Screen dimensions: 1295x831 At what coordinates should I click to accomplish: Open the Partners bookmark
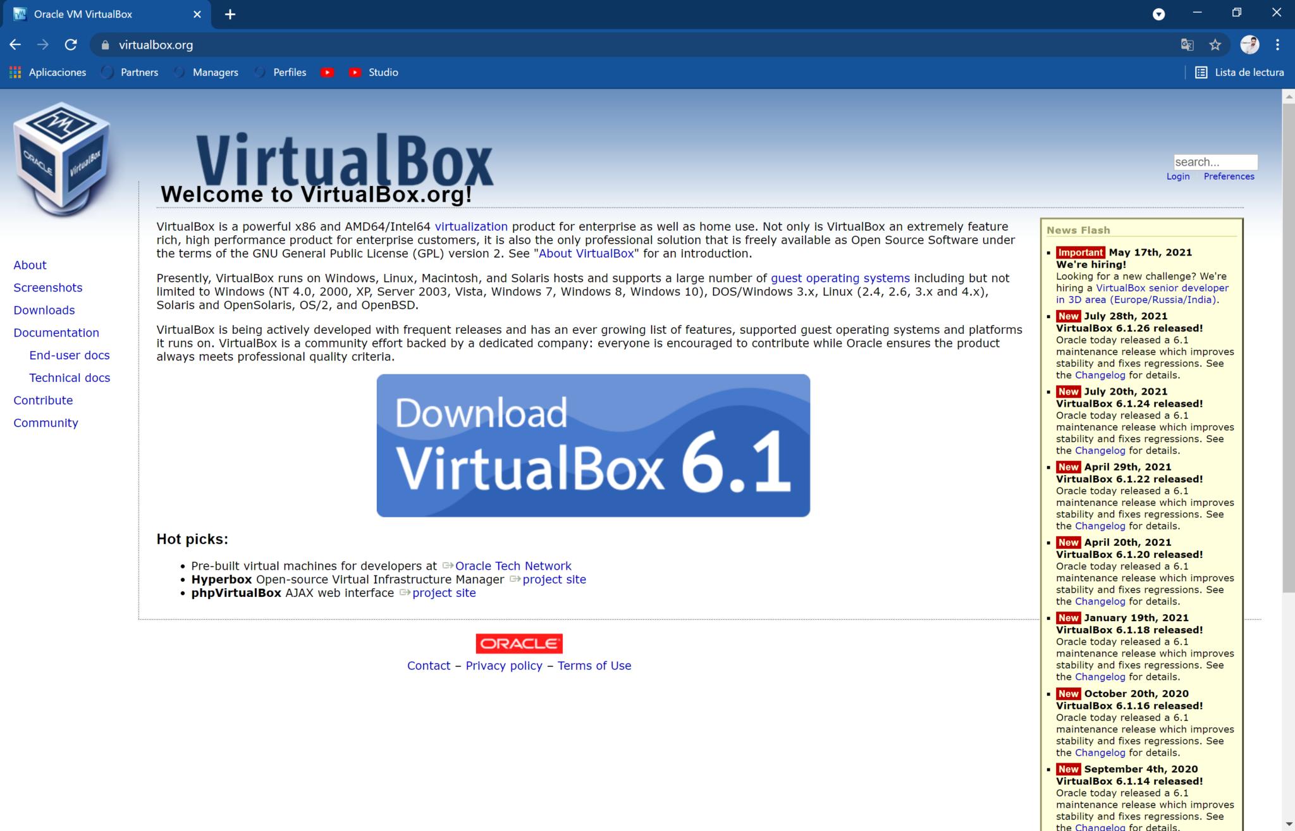click(x=130, y=72)
